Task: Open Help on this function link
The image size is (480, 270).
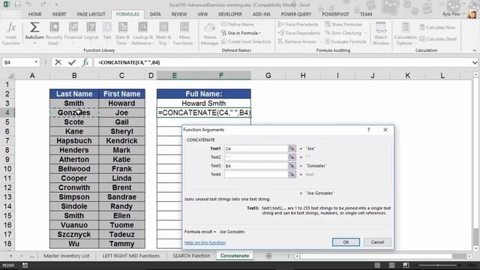Action: point(205,243)
